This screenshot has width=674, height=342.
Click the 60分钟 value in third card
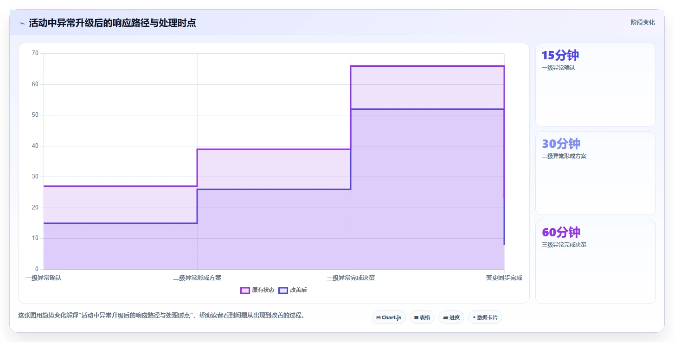point(561,232)
